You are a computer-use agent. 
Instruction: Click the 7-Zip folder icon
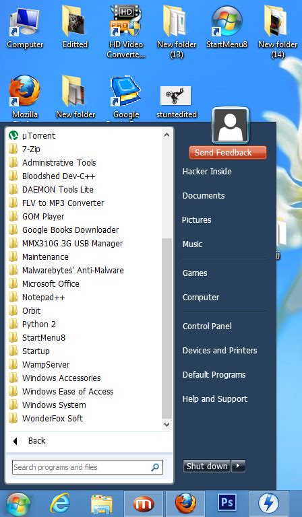coord(13,149)
